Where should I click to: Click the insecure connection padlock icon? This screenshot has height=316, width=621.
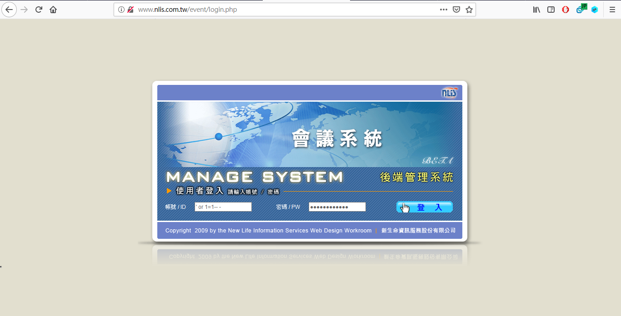point(130,10)
